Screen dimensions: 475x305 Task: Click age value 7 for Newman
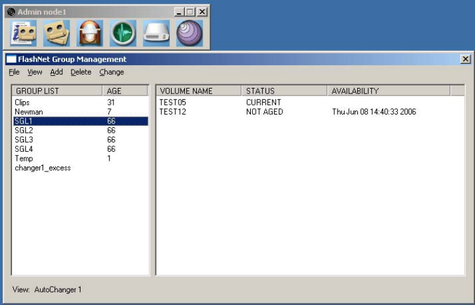(x=110, y=111)
